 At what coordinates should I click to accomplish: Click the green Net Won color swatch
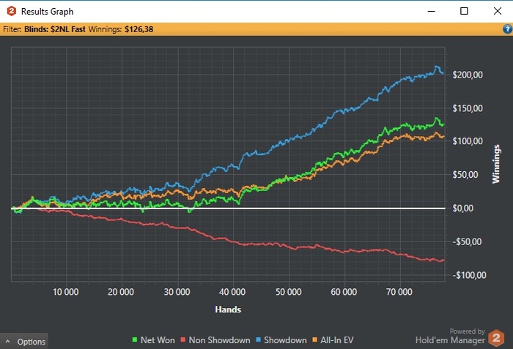pos(134,339)
